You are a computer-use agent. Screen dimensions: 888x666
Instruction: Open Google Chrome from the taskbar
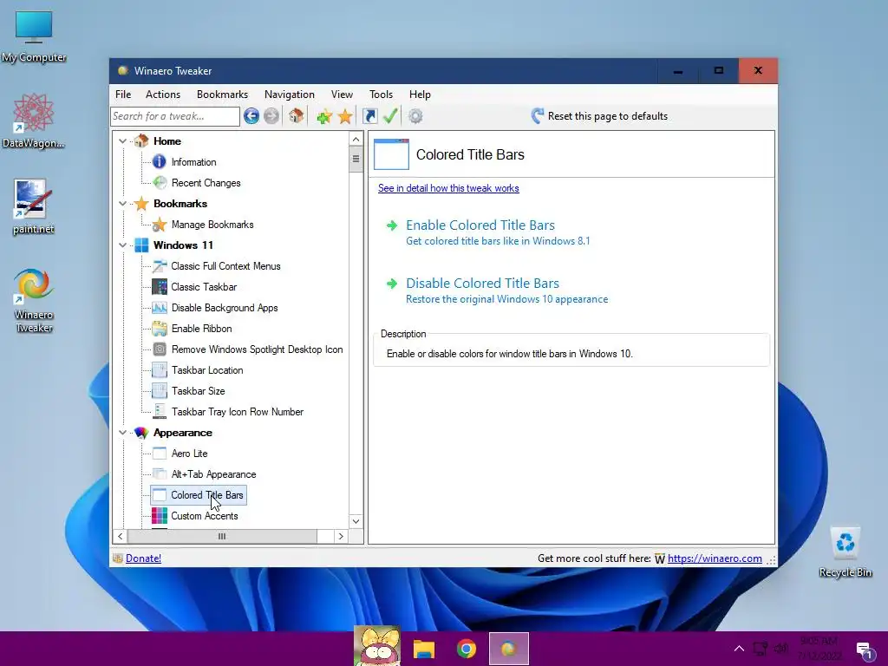tap(466, 649)
